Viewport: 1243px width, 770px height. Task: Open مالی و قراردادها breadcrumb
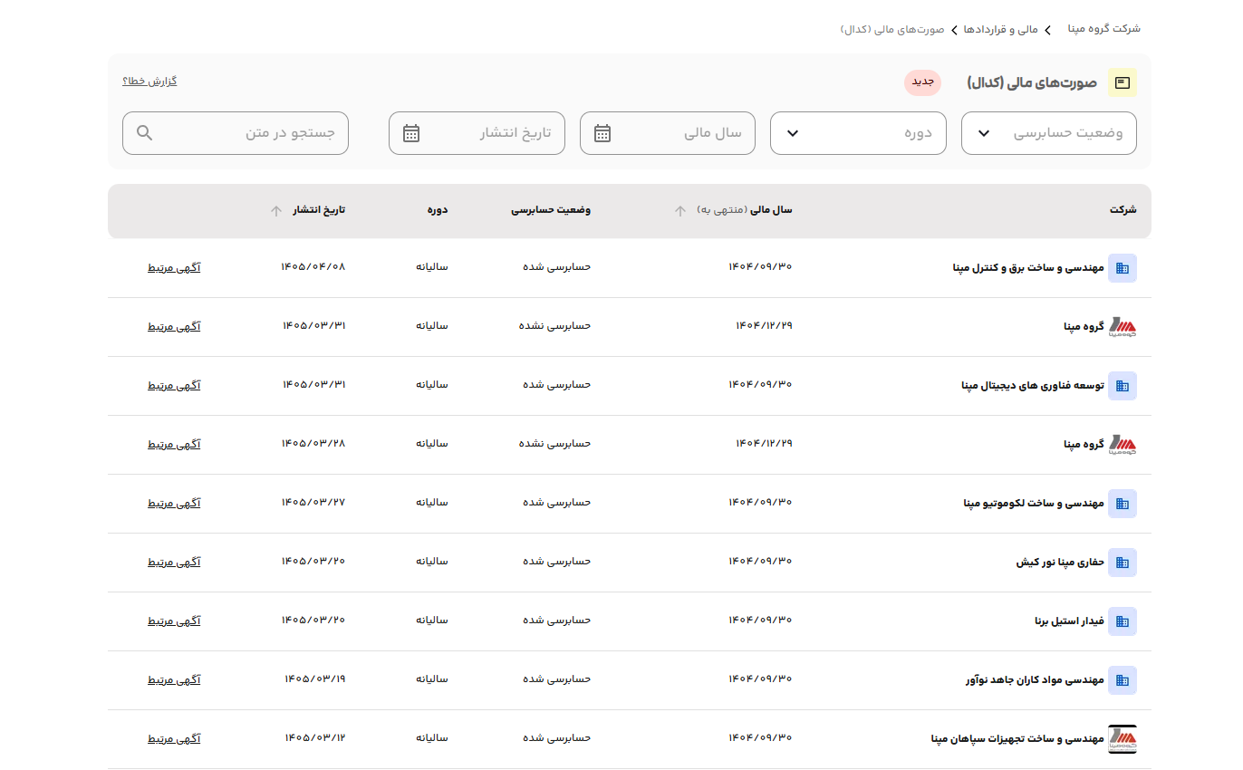(x=998, y=29)
